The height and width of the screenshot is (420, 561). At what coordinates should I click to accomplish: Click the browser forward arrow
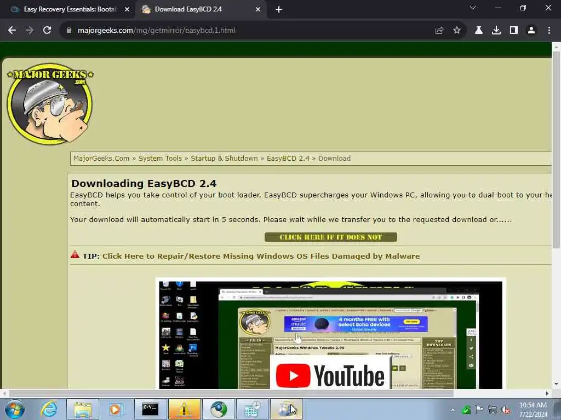30,31
